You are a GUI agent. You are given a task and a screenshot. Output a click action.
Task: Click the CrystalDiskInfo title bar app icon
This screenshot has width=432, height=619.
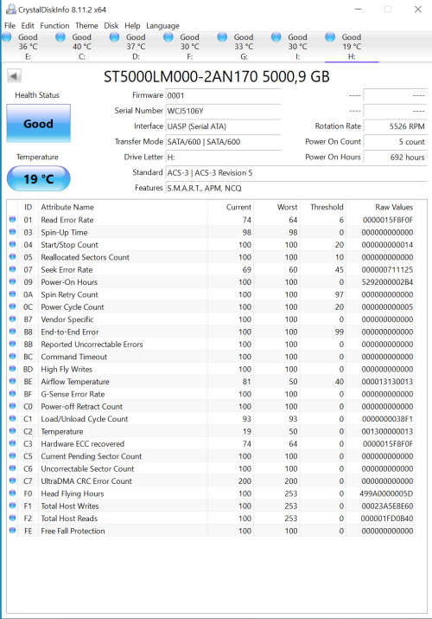click(10, 10)
